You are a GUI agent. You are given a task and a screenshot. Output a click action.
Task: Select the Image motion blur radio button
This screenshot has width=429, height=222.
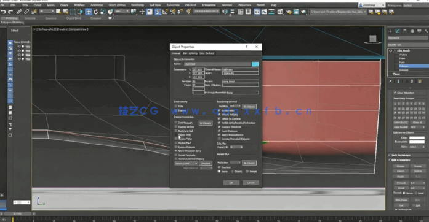tap(247, 172)
